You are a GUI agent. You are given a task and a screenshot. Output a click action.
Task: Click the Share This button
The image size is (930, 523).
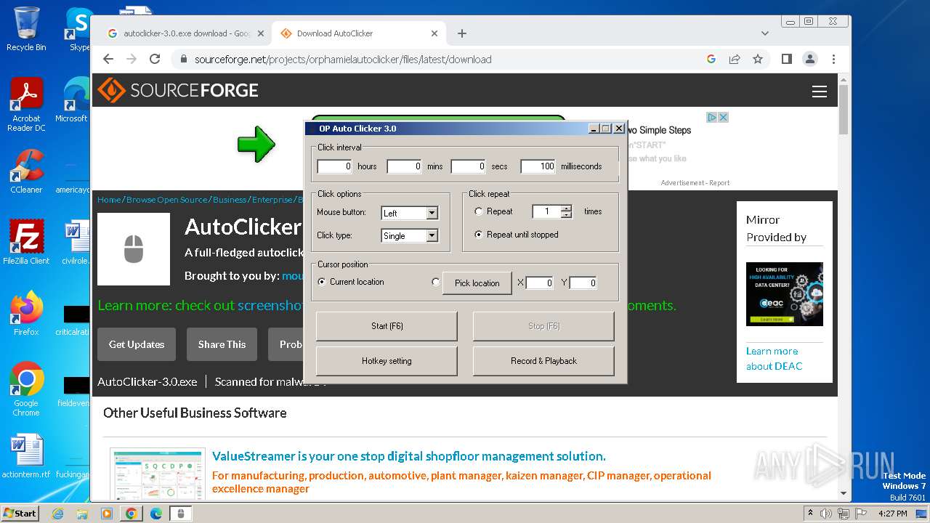[x=222, y=344]
